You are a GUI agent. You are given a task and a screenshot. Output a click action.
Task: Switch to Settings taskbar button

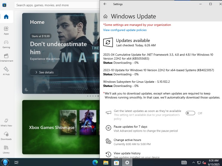tap(127, 162)
